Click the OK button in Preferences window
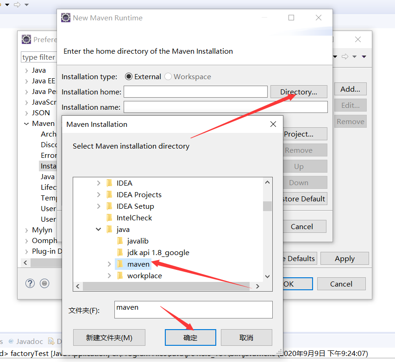The height and width of the screenshot is (362, 395). 298,284
